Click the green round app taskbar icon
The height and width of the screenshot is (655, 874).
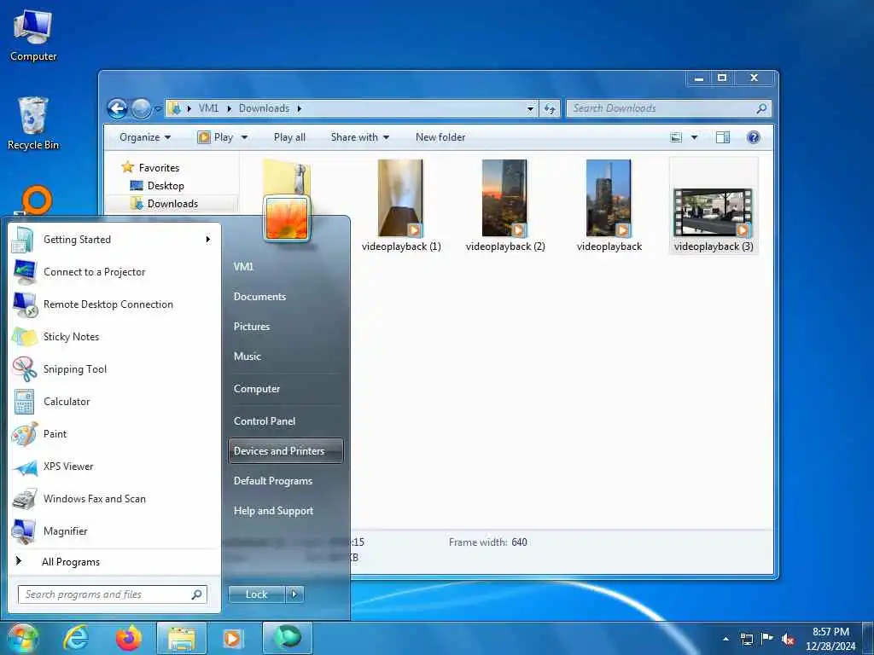tap(287, 638)
